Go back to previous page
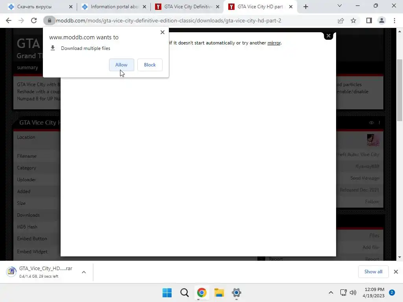 click(9, 20)
